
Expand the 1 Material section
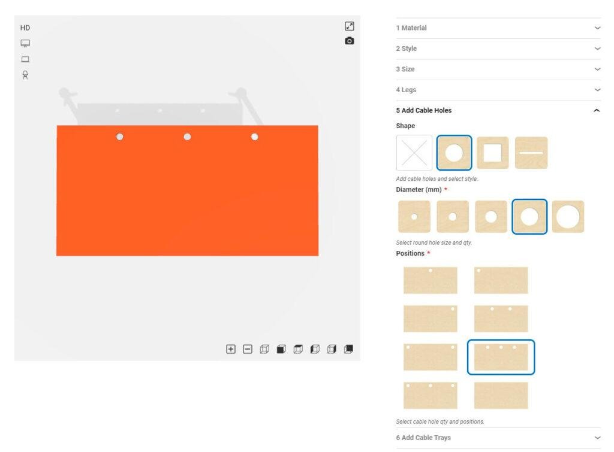pos(498,28)
